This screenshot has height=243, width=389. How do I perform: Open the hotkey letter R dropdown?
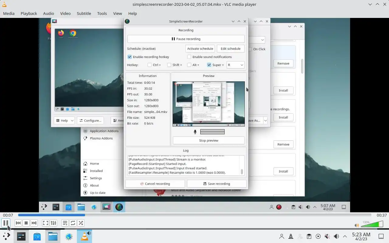[x=236, y=65]
